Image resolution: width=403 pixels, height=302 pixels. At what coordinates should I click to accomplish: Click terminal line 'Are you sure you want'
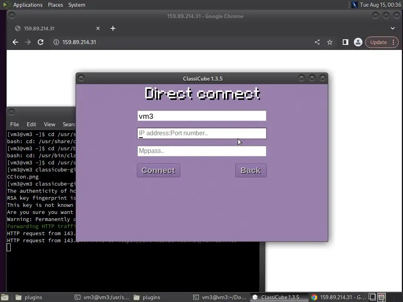click(x=40, y=212)
